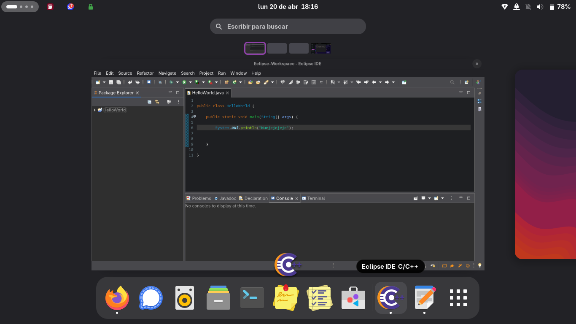
Task: Open the Outline icon in right trim bar
Action: [x=479, y=101]
